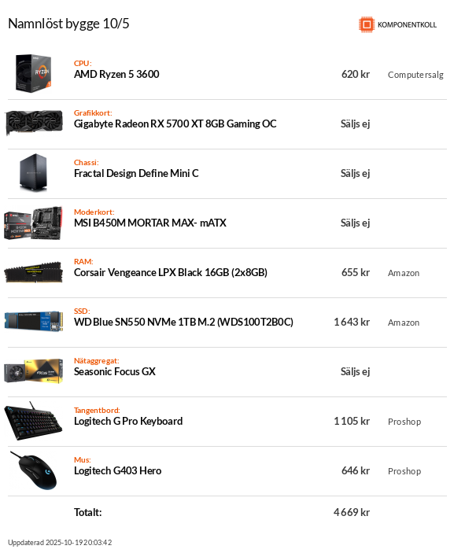Screen dimensions: 454x553
Task: Open the AMD Ryzen 5 3600 product name
Action: click(x=116, y=74)
